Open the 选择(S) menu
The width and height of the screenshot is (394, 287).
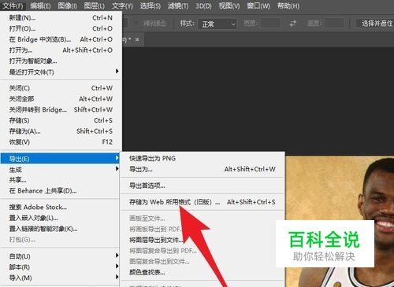tap(151, 6)
